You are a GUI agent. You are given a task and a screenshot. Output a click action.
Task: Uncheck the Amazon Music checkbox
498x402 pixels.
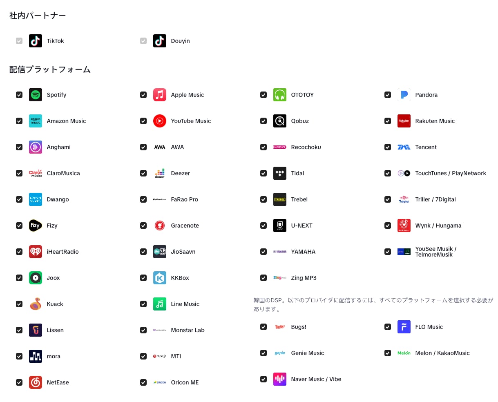[19, 121]
